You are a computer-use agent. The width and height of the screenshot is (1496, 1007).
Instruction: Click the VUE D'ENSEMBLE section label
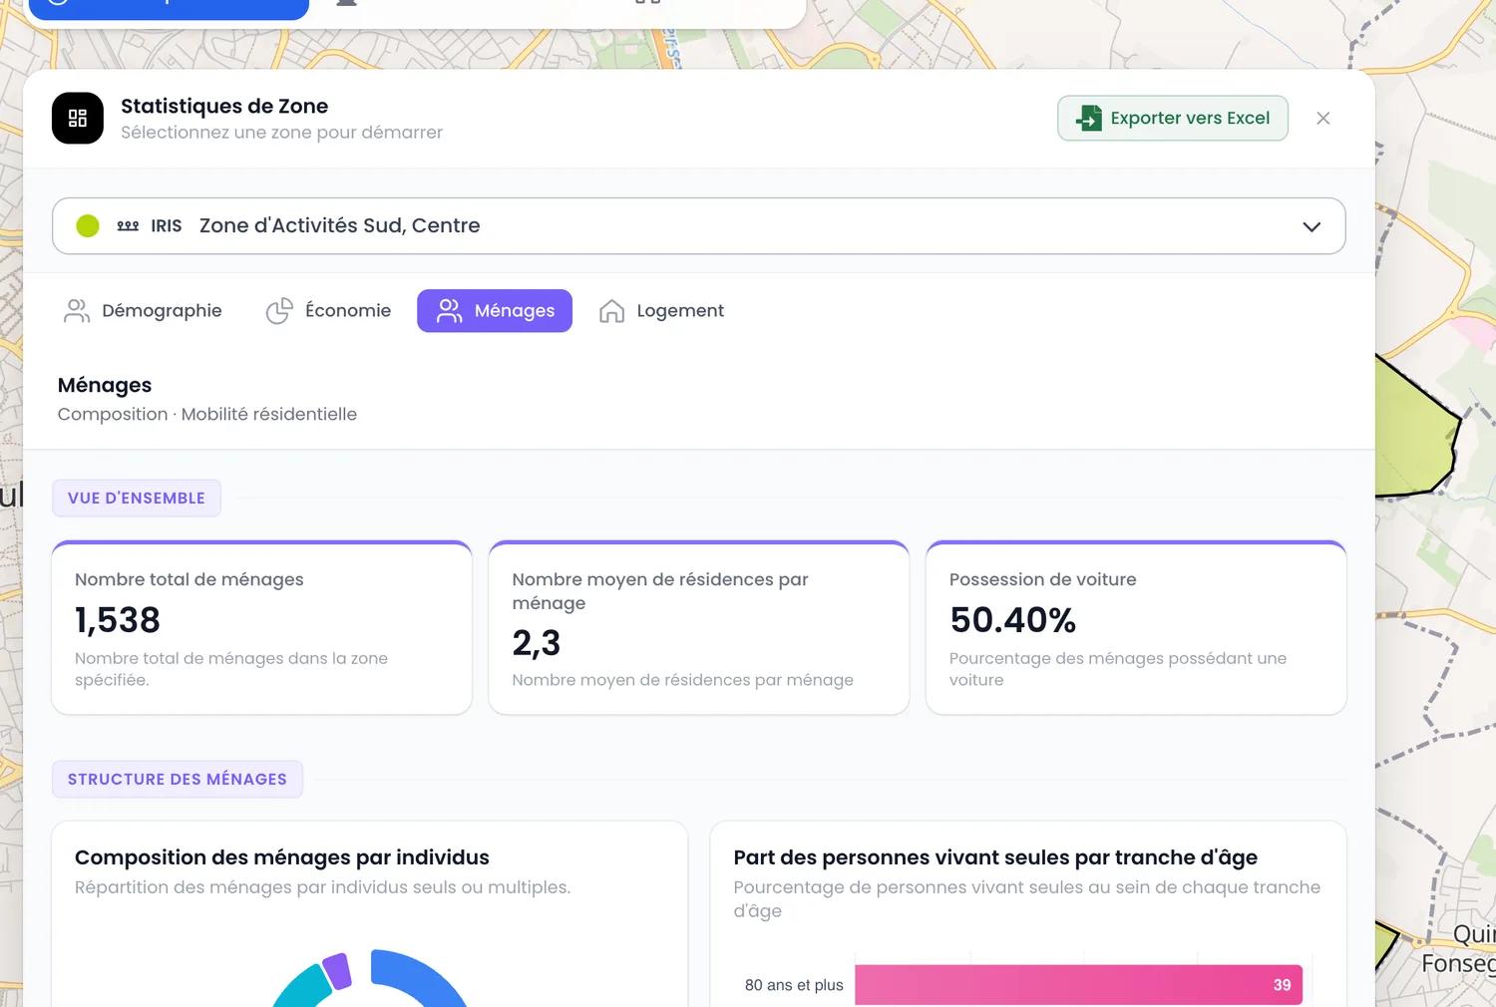(137, 499)
